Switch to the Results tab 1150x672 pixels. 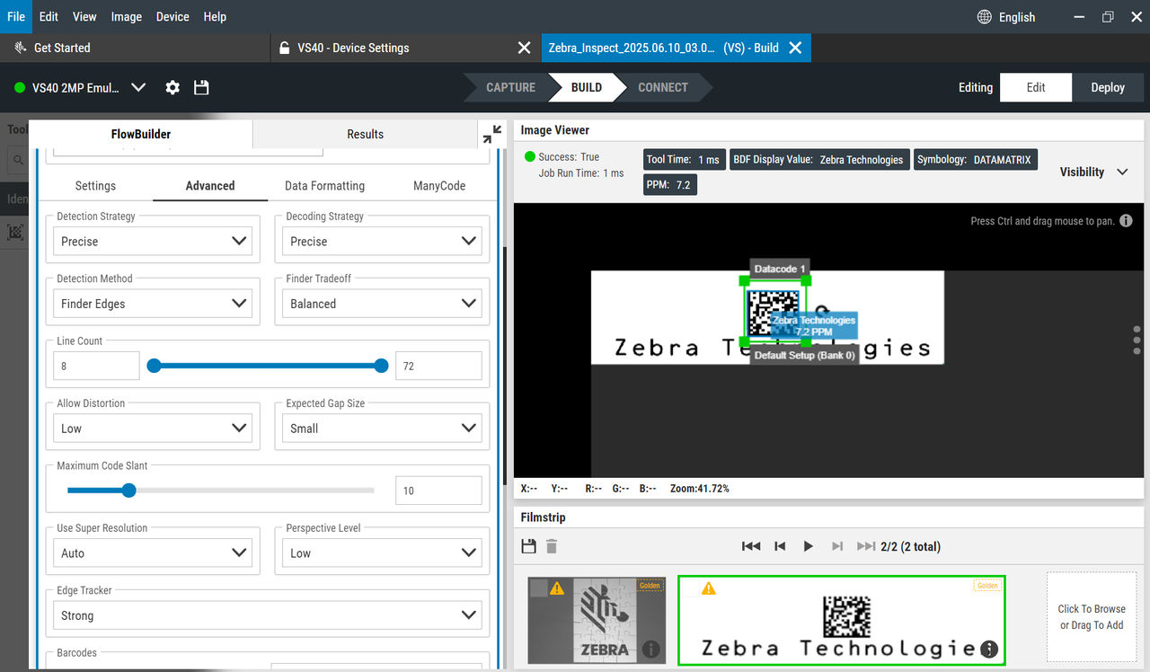tap(366, 134)
